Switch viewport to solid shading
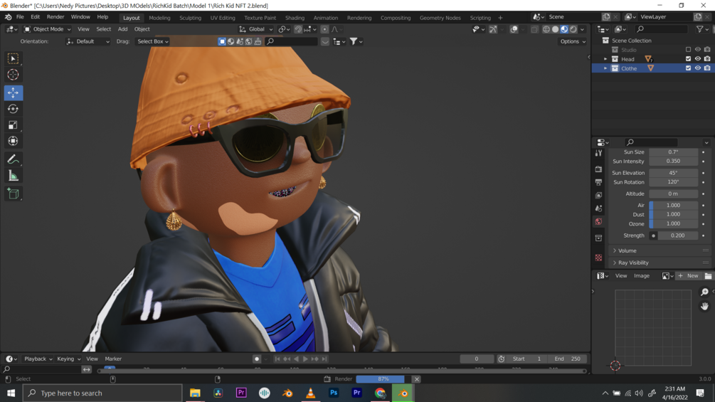The image size is (715, 402). 555,29
